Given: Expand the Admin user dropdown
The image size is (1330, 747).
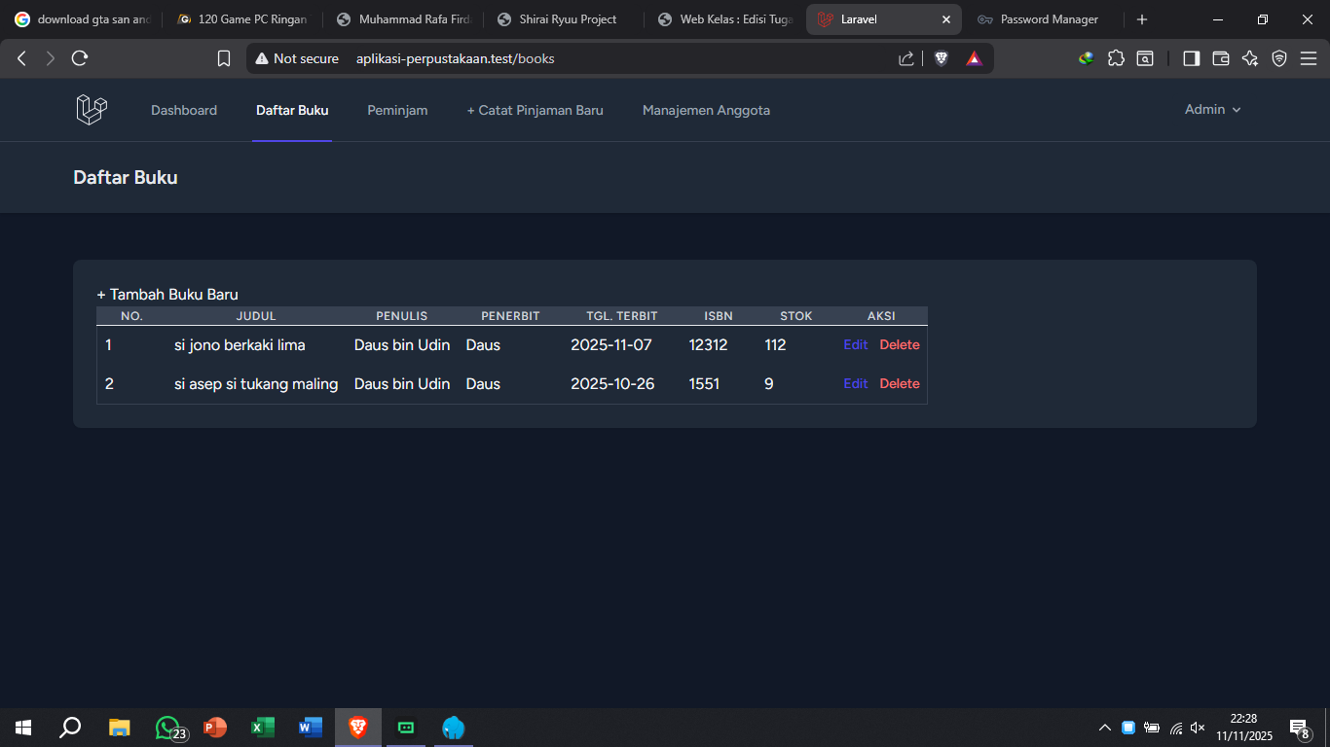Looking at the screenshot, I should click(x=1212, y=110).
